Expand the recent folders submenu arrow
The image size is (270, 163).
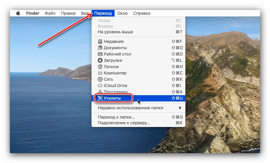pyautogui.click(x=180, y=108)
